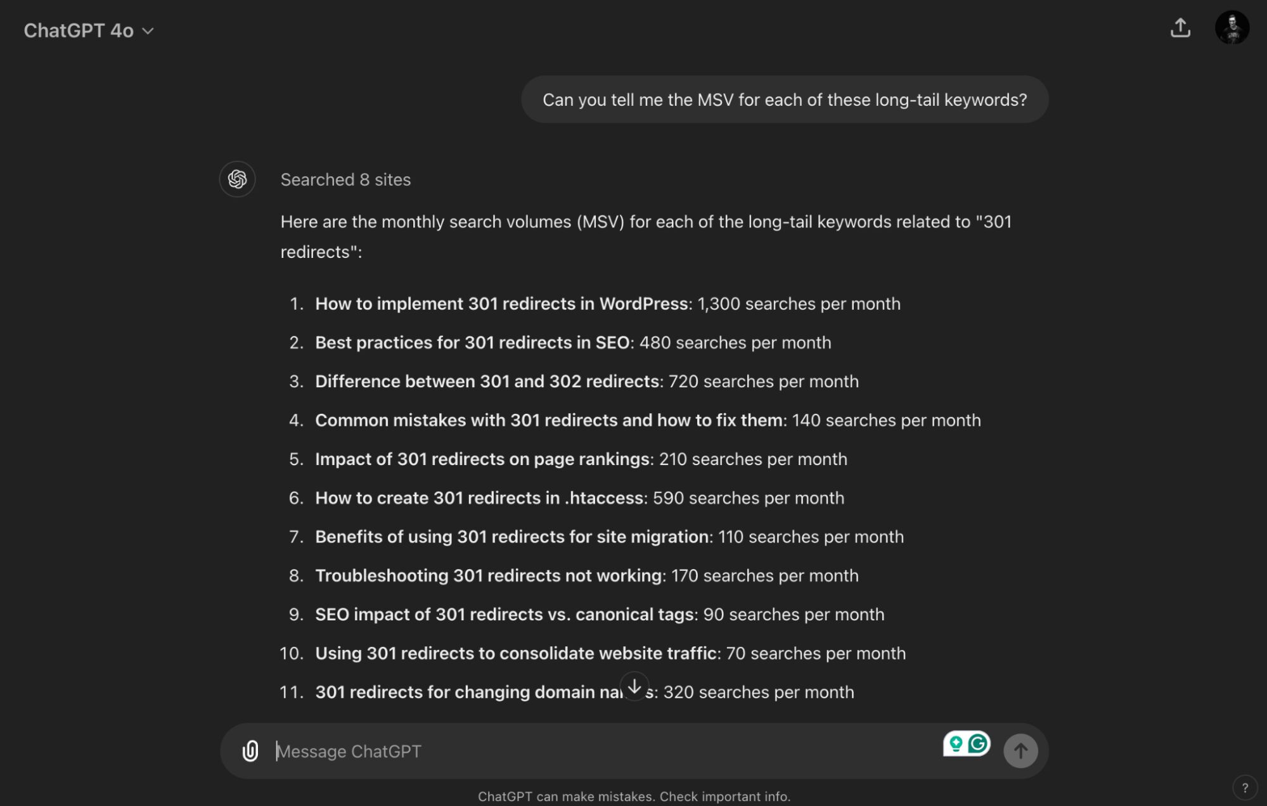Click "Impact of 301 redirects on page rankings"
Screen dimensions: 1267x806
pos(482,459)
